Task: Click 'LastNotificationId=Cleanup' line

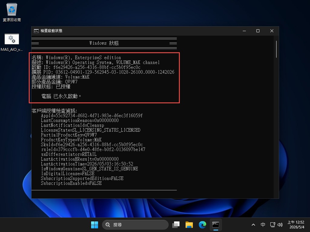Action: [72, 125]
